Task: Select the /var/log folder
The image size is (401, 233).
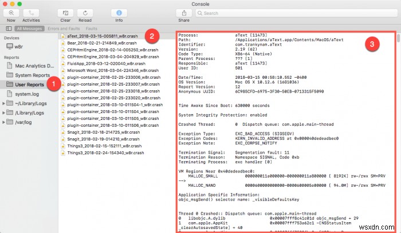Action: 19,122
